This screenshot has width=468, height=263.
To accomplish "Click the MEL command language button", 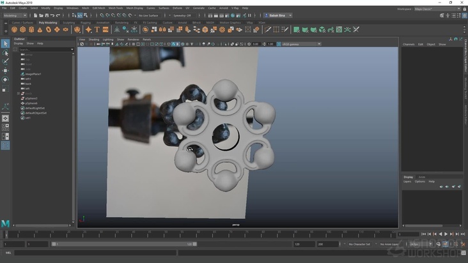I will point(8,253).
